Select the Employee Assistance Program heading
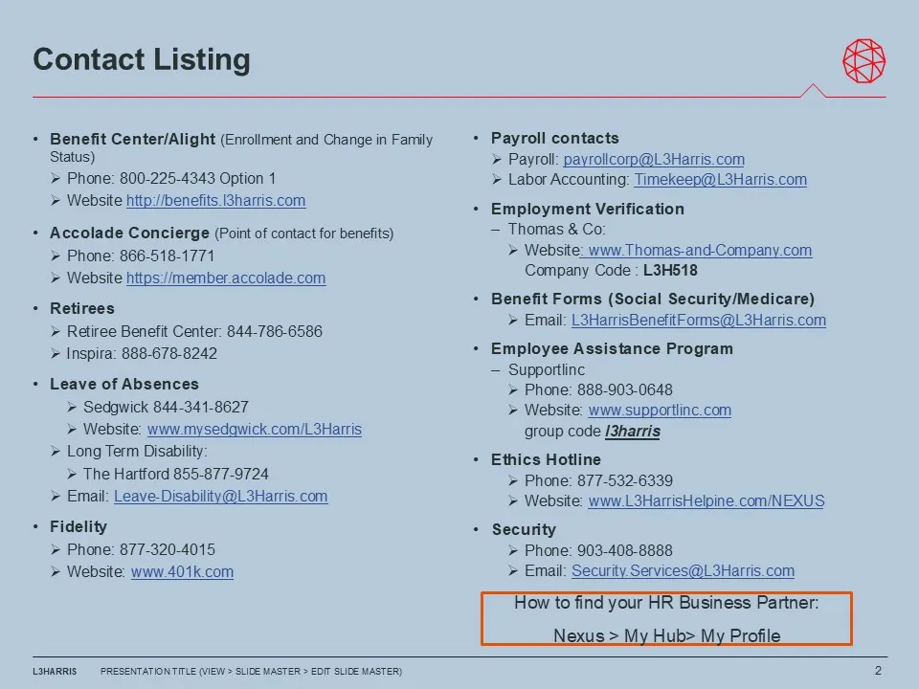The height and width of the screenshot is (689, 919). tap(612, 348)
